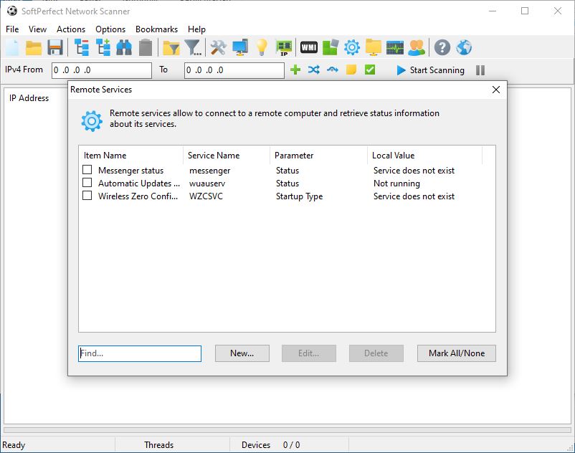
Task: Click the greyed Edit... button
Action: [309, 353]
